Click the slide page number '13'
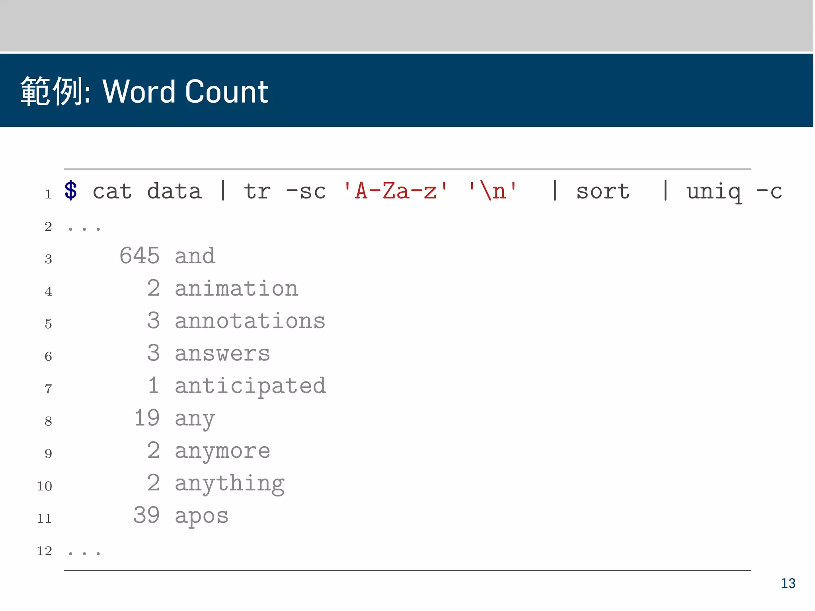The height and width of the screenshot is (611, 815). 788,583
